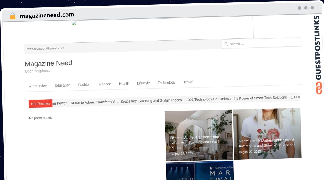
Task: Click the No posts found message
Action: point(40,118)
